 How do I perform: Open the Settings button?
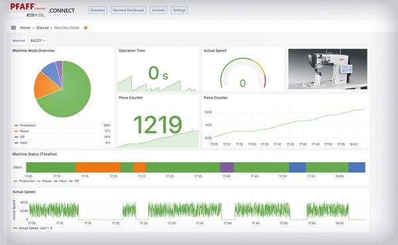coord(179,10)
